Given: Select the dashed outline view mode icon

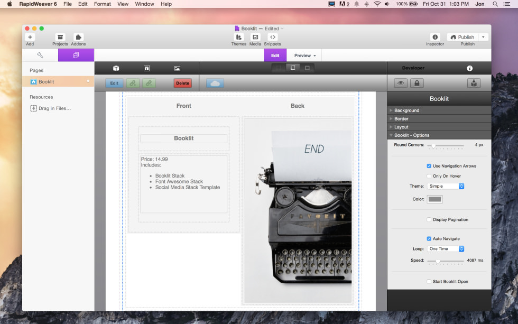Looking at the screenshot, I should click(x=293, y=68).
